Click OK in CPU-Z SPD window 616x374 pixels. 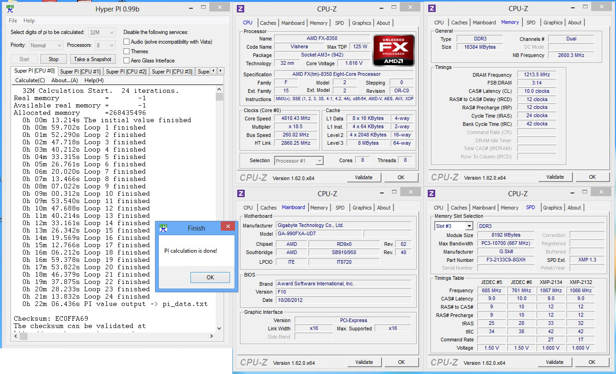click(592, 362)
